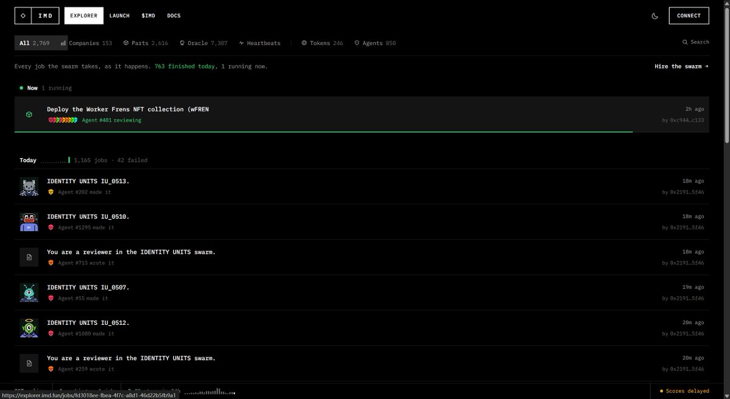Click Agent #1295 badge icon
Viewport: 730px width, 399px height.
tap(51, 227)
